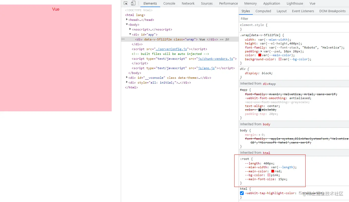Select the div data-v-5f122f2e wrap row

180,39
